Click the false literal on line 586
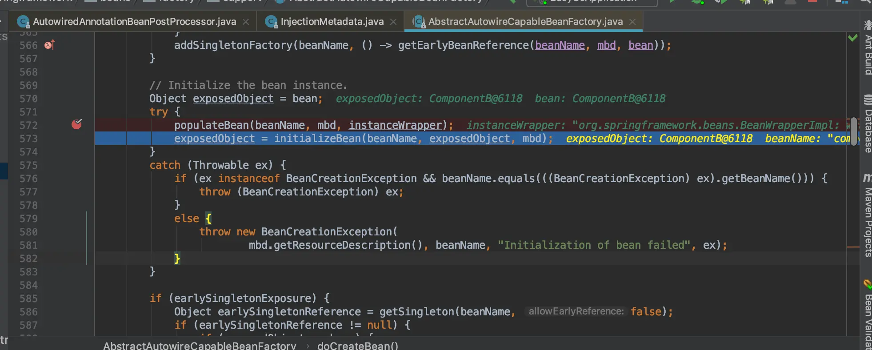The height and width of the screenshot is (350, 872). click(x=646, y=312)
